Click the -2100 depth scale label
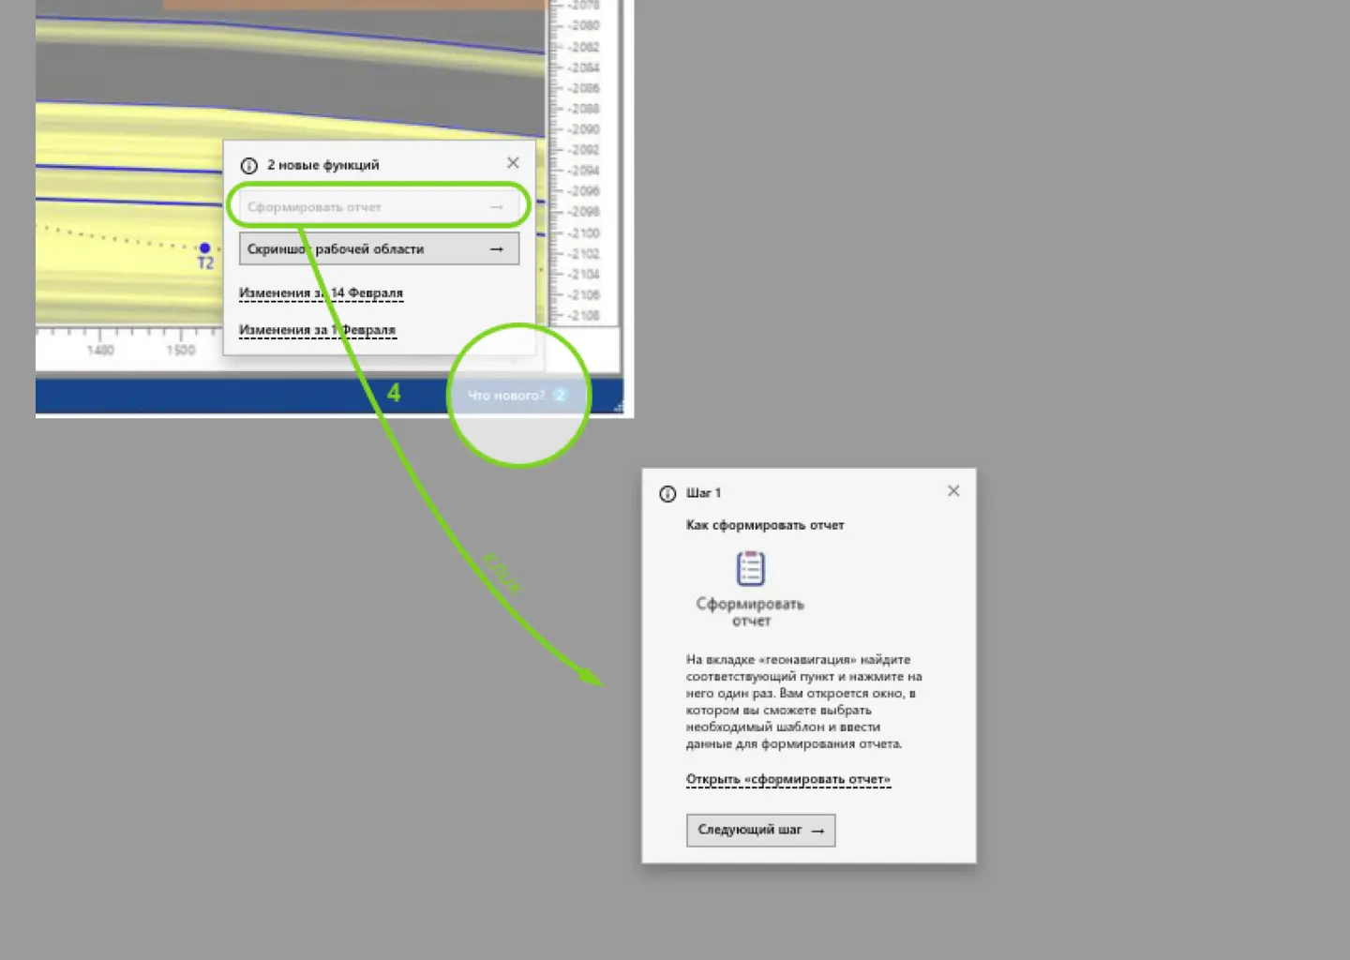This screenshot has width=1350, height=960. tap(583, 233)
